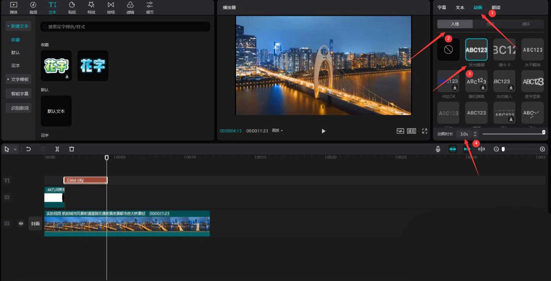Open the selection tool dropdown arrow

[15, 149]
